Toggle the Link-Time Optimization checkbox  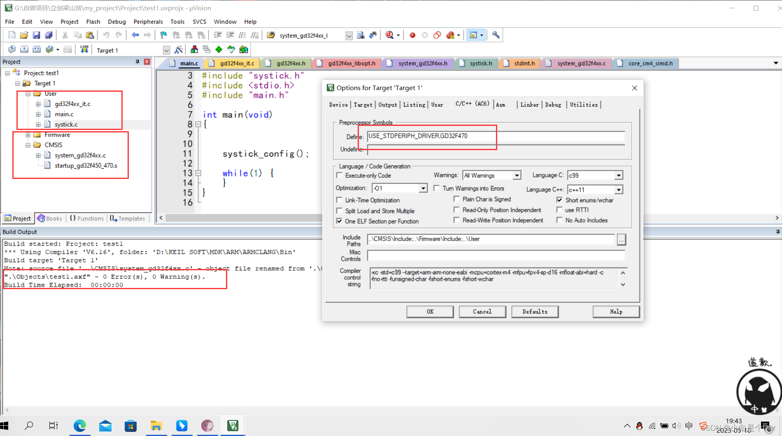(340, 200)
